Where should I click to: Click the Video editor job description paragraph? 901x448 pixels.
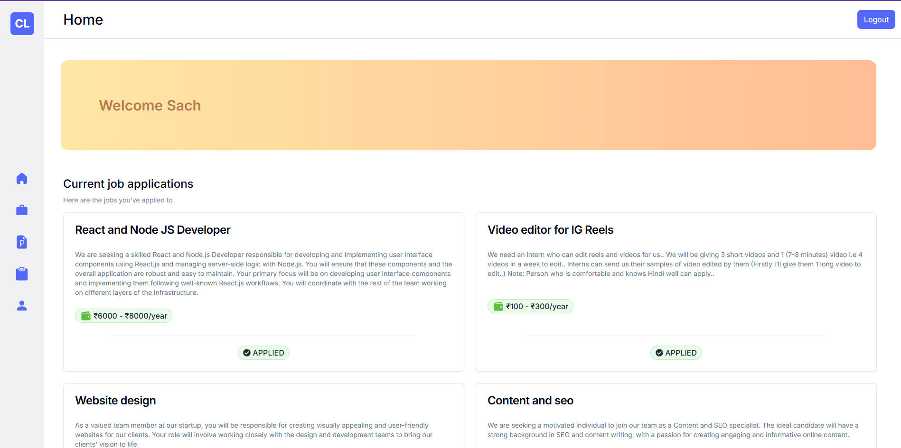click(675, 264)
